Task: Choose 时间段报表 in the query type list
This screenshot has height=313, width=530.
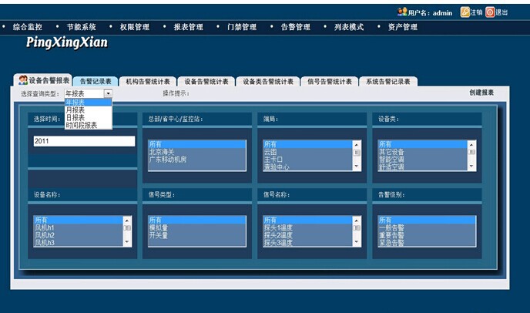Action: [x=82, y=125]
